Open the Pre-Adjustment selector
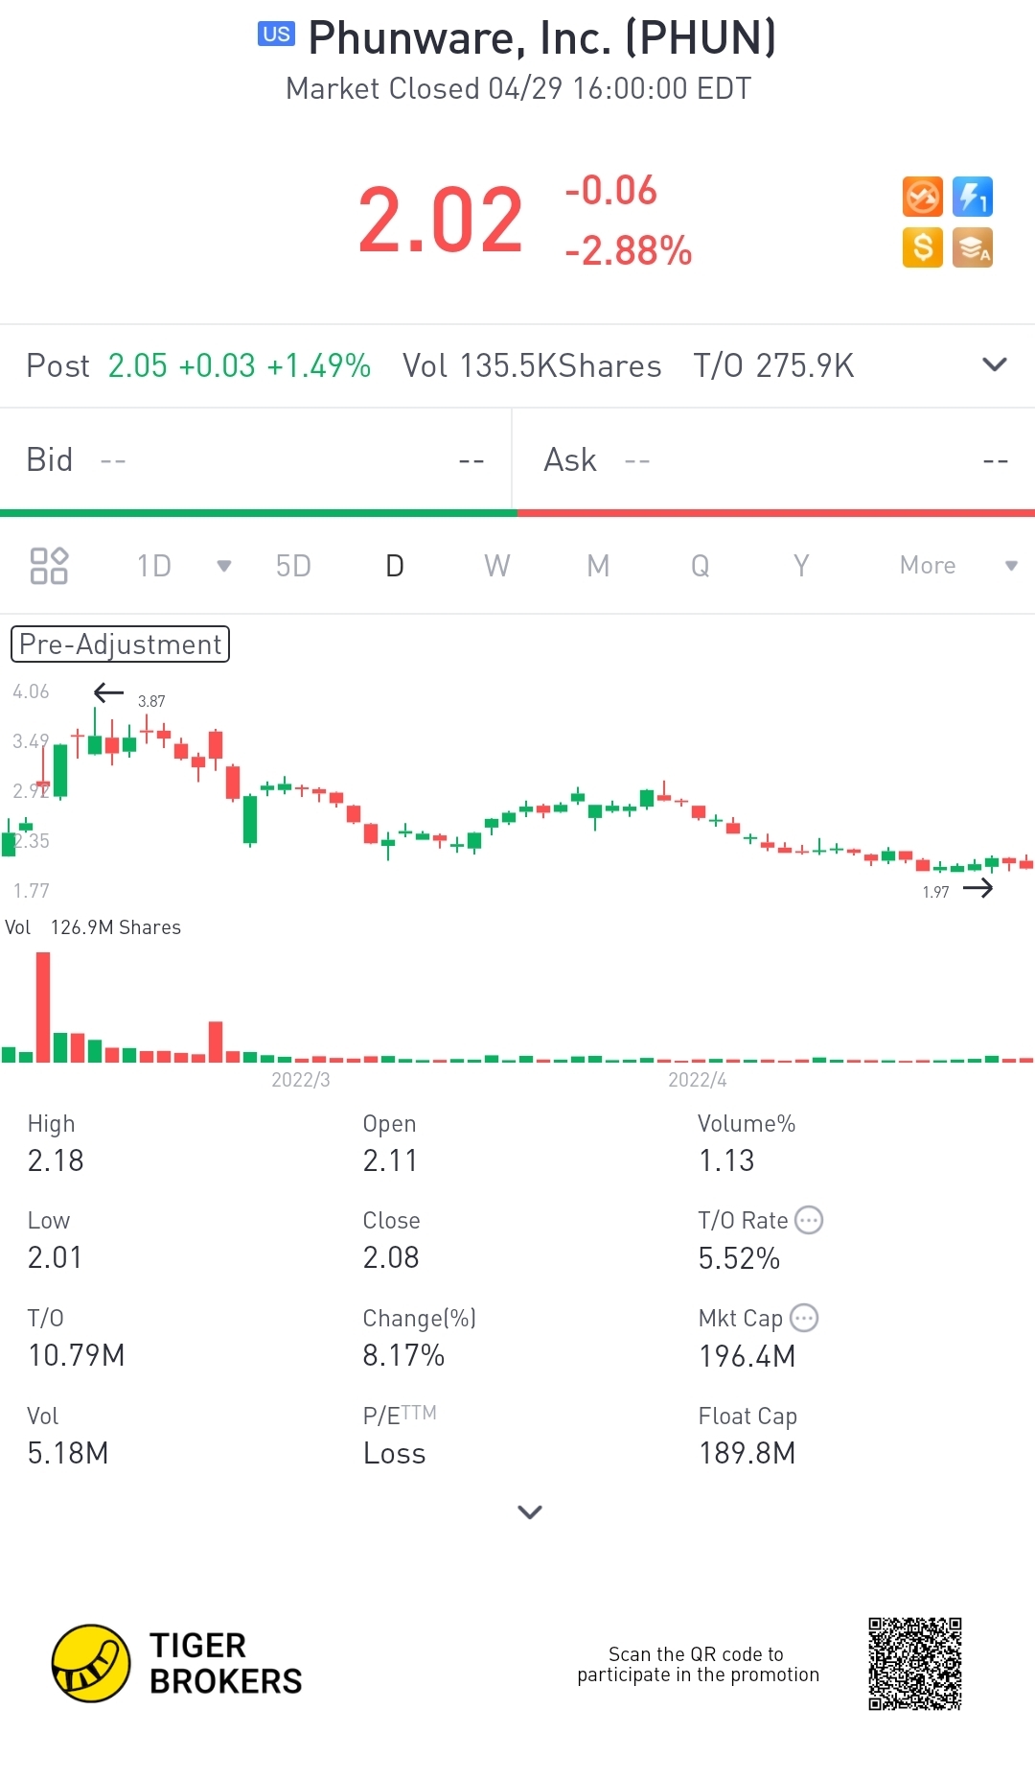Image resolution: width=1035 pixels, height=1780 pixels. point(120,644)
